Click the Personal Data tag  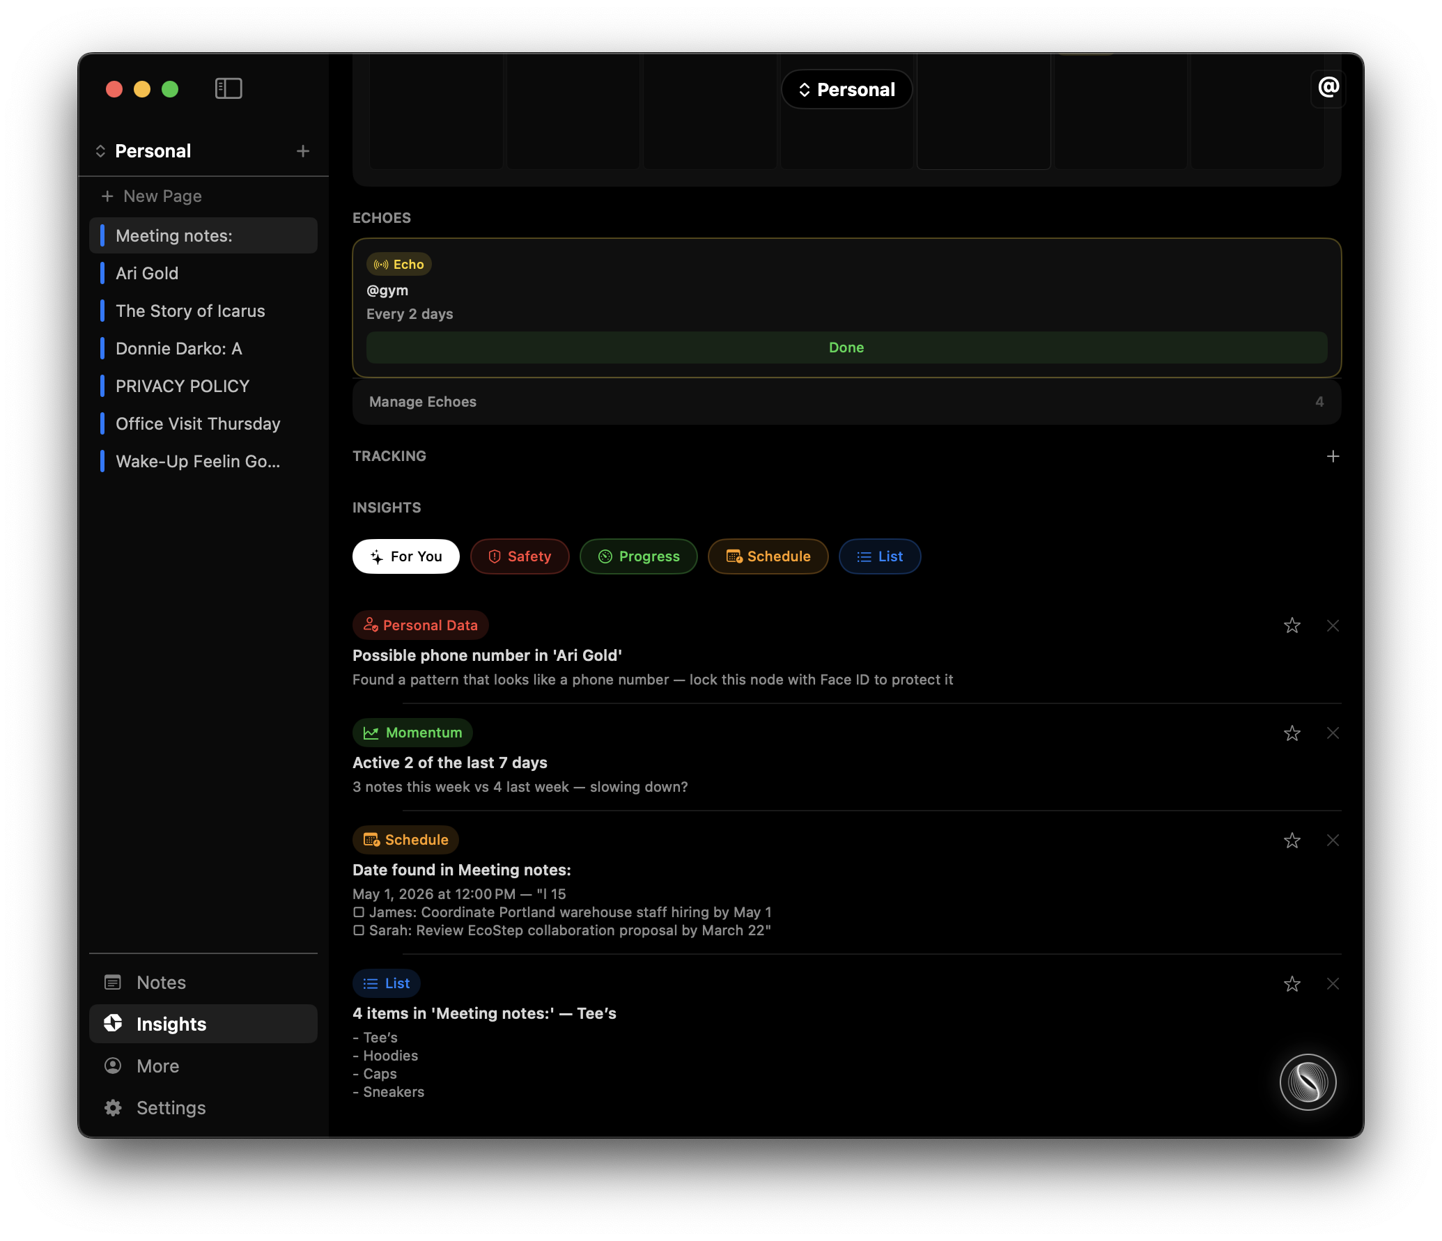point(420,625)
